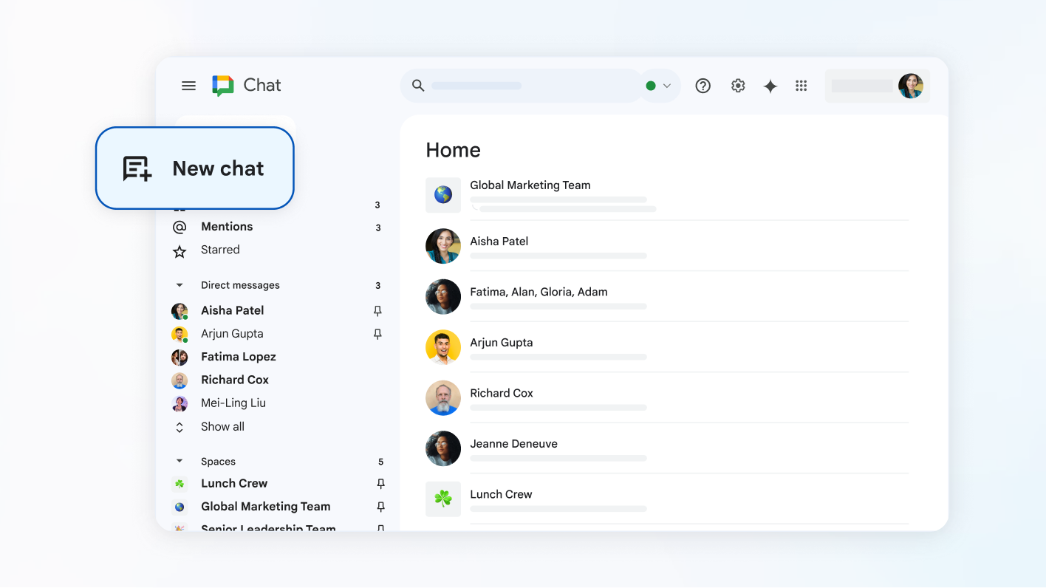Click the hamburger main menu icon

point(188,86)
